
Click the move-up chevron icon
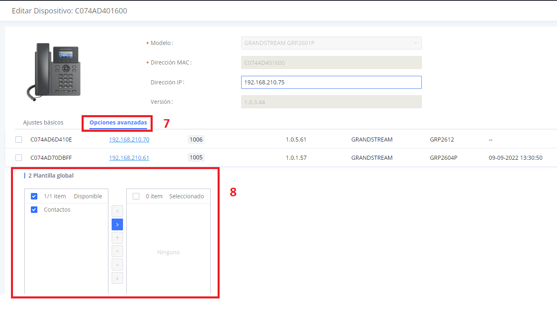coord(117,251)
